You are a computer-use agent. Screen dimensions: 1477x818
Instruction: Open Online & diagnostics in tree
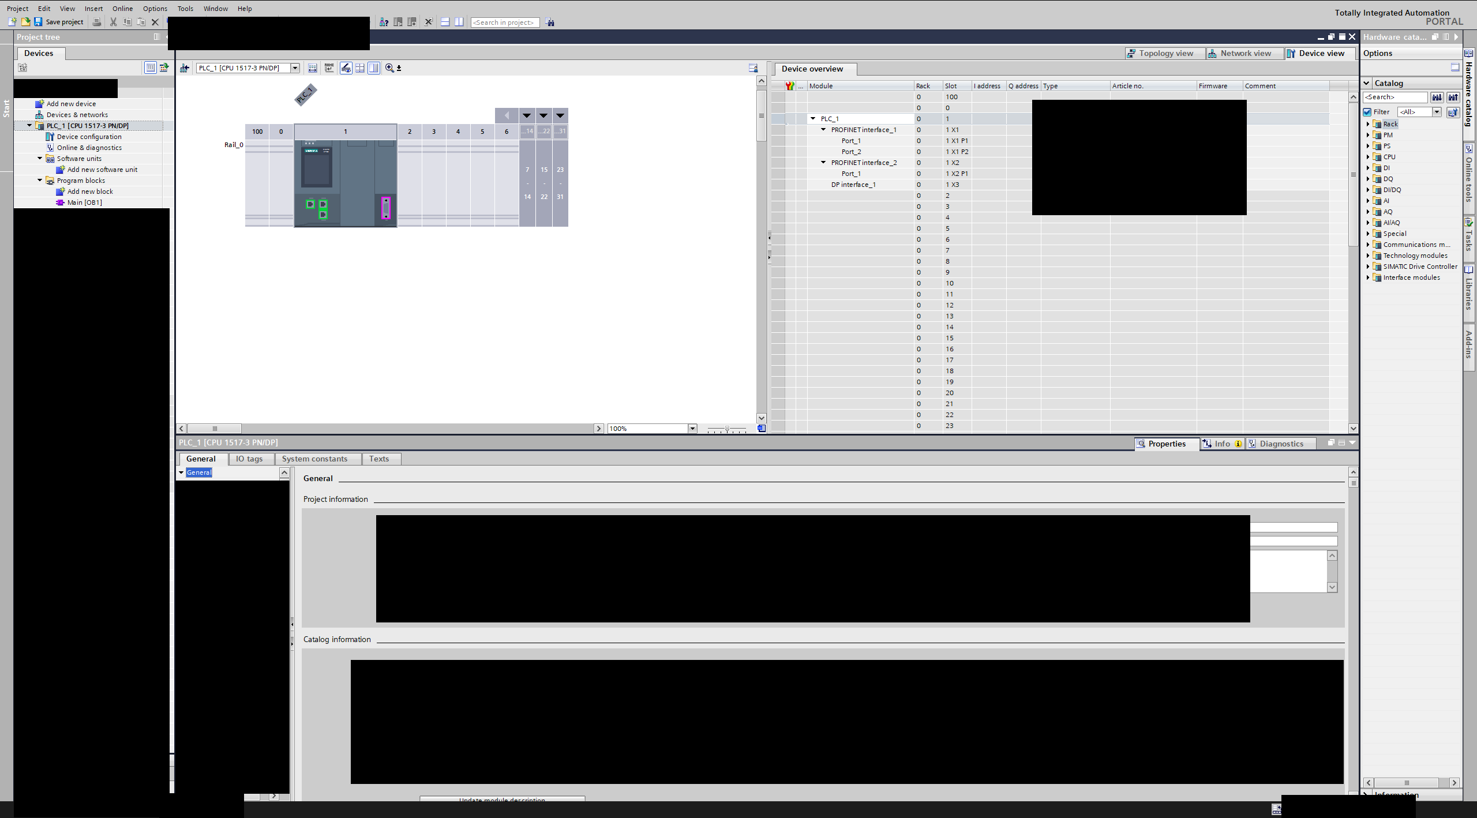(89, 148)
